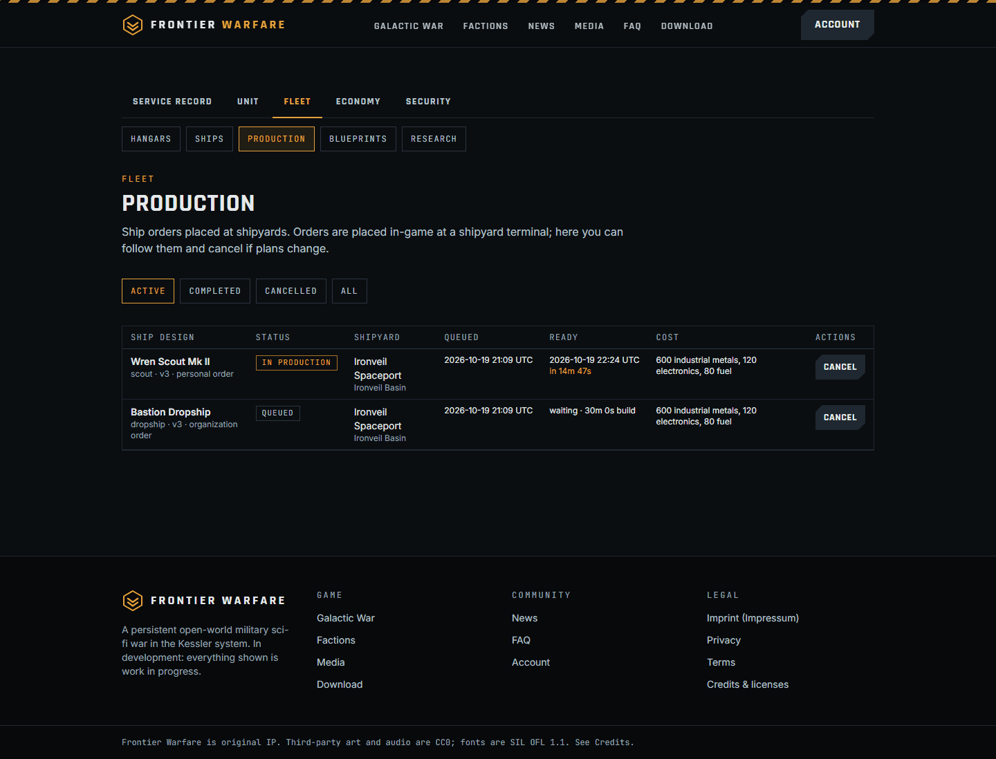This screenshot has height=759, width=996.
Task: Open the Hangars sub-tab
Action: click(x=151, y=139)
